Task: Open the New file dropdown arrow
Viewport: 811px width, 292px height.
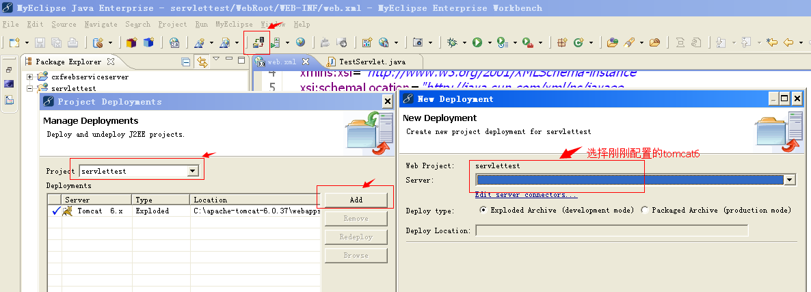Action: pos(27,43)
